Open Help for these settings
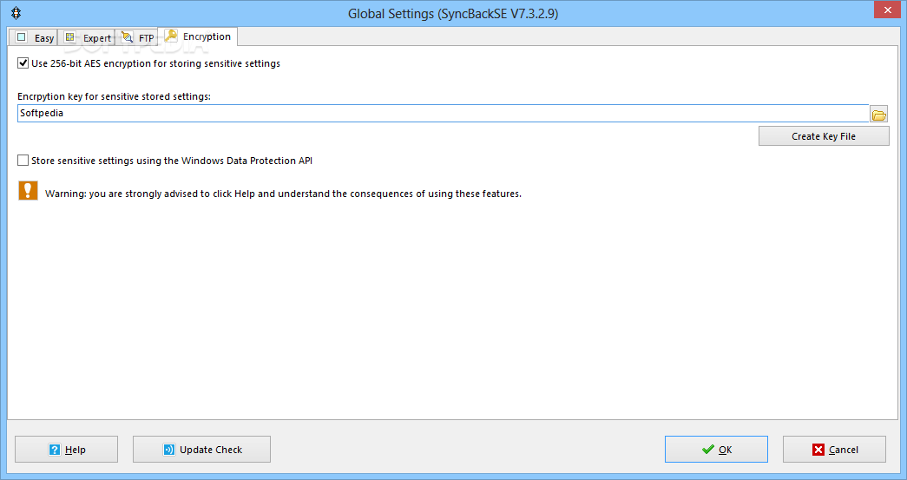Viewport: 907px width, 480px height. click(67, 450)
